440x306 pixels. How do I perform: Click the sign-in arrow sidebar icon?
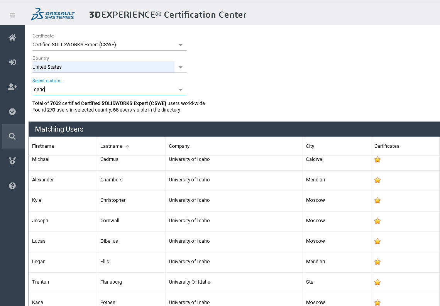pos(12,62)
